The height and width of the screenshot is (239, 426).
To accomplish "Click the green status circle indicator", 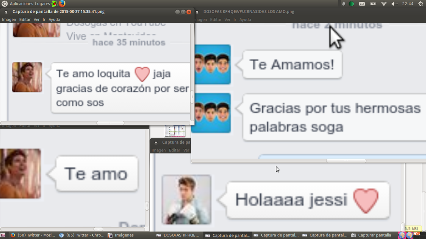I will [x=351, y=4].
